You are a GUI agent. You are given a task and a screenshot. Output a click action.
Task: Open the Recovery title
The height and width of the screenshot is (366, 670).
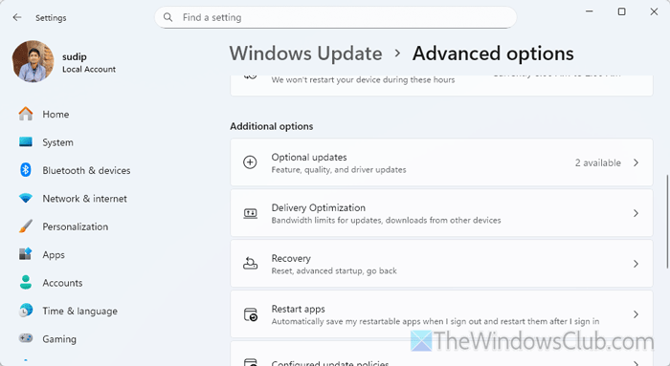pyautogui.click(x=291, y=259)
